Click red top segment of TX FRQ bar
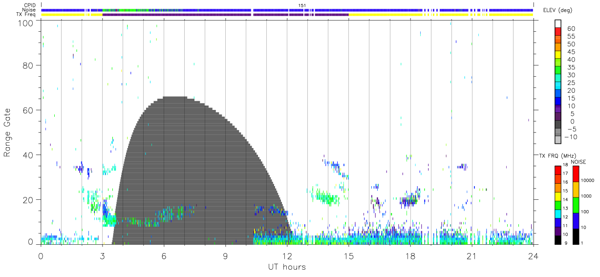 557,170
